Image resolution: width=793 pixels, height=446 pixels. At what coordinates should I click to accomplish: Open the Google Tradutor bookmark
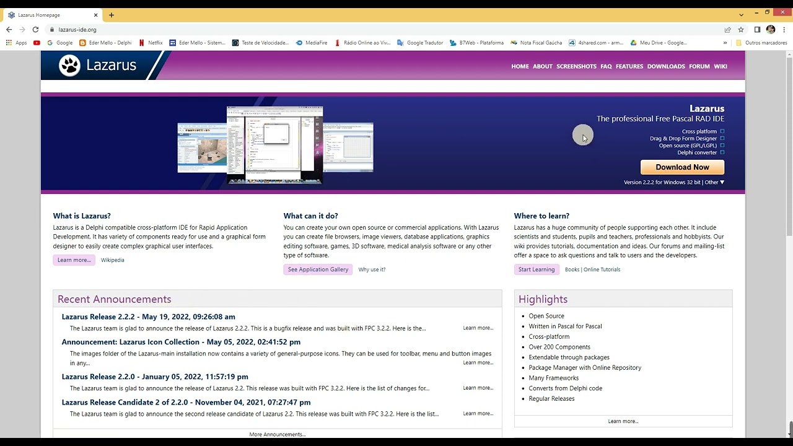(x=420, y=43)
